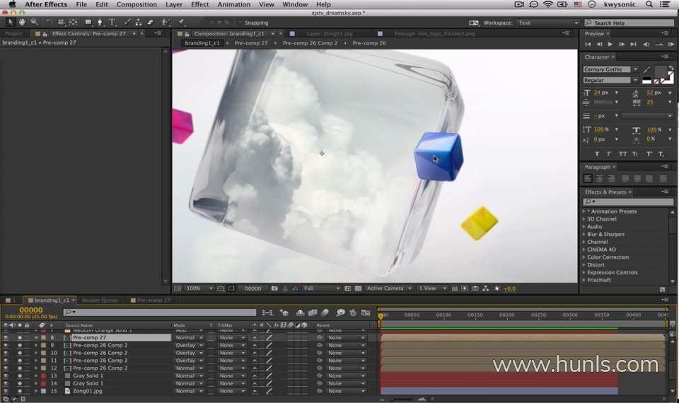
Task: Toggle visibility of Zong01.jpg layer
Action: 6,391
